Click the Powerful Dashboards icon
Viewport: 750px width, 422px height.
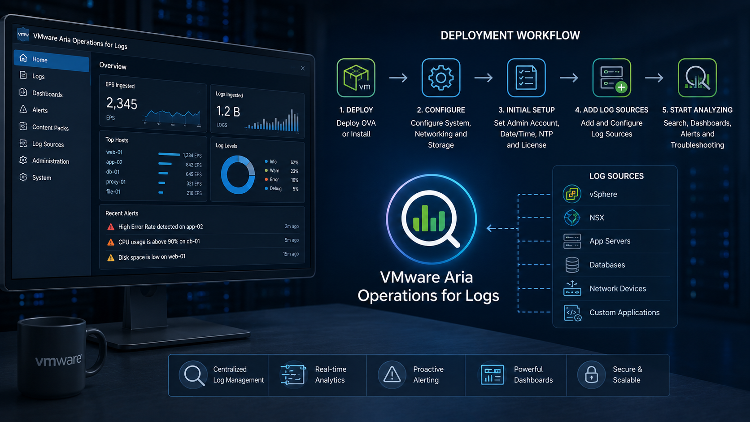click(492, 375)
